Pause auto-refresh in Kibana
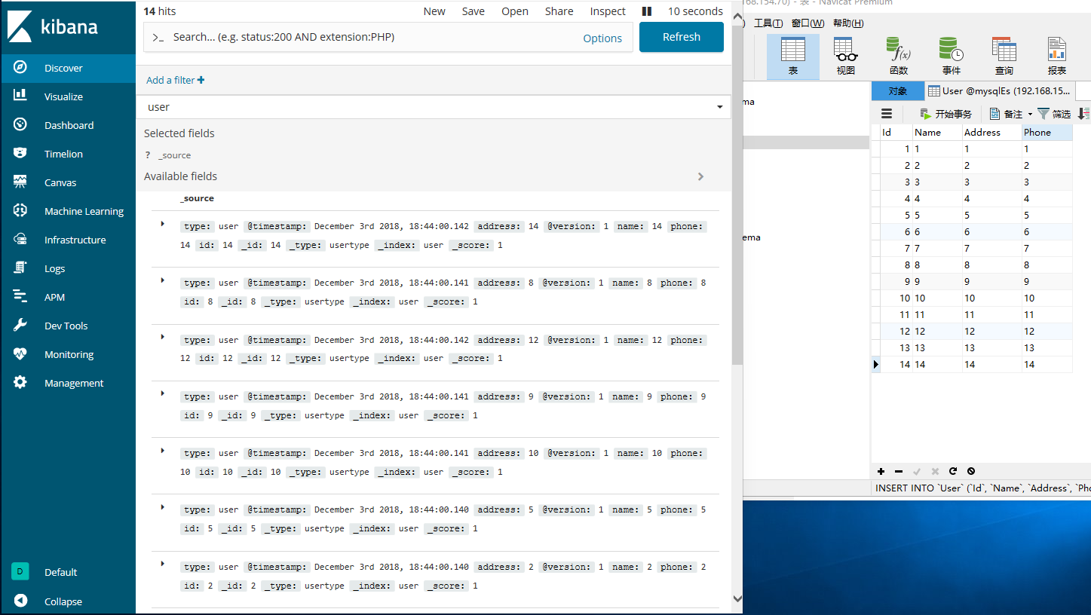Viewport: 1091px width, 615px height. [646, 11]
